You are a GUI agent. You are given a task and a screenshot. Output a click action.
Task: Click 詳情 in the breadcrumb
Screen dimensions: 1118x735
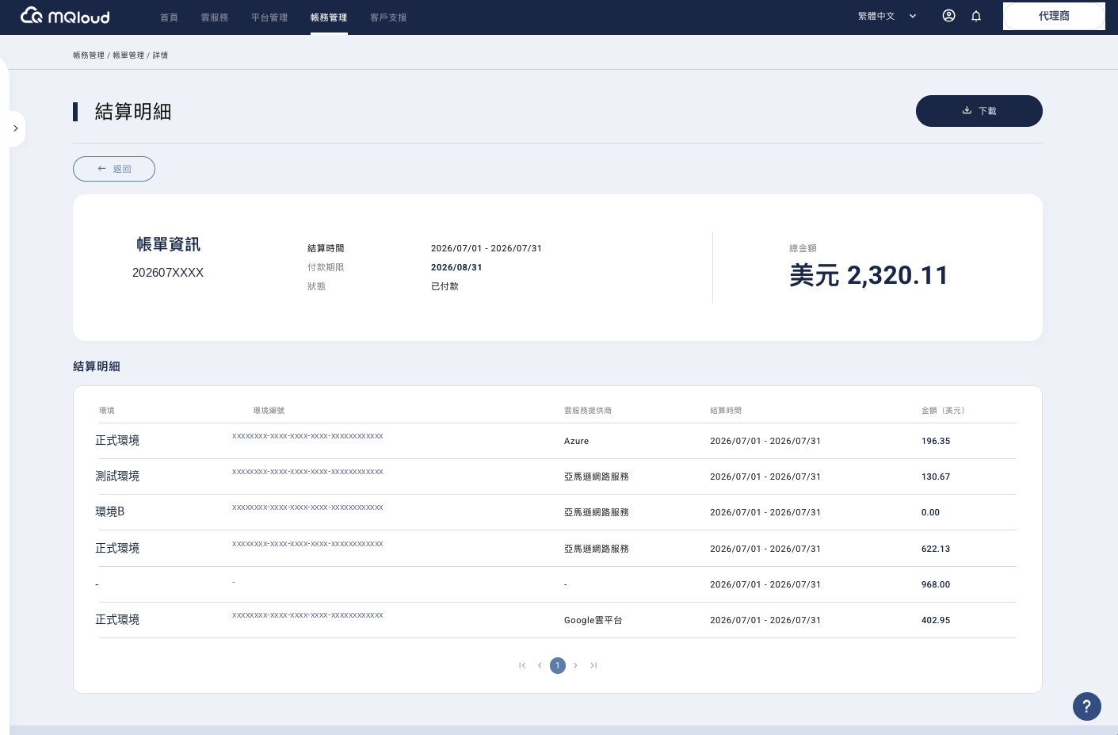click(160, 56)
